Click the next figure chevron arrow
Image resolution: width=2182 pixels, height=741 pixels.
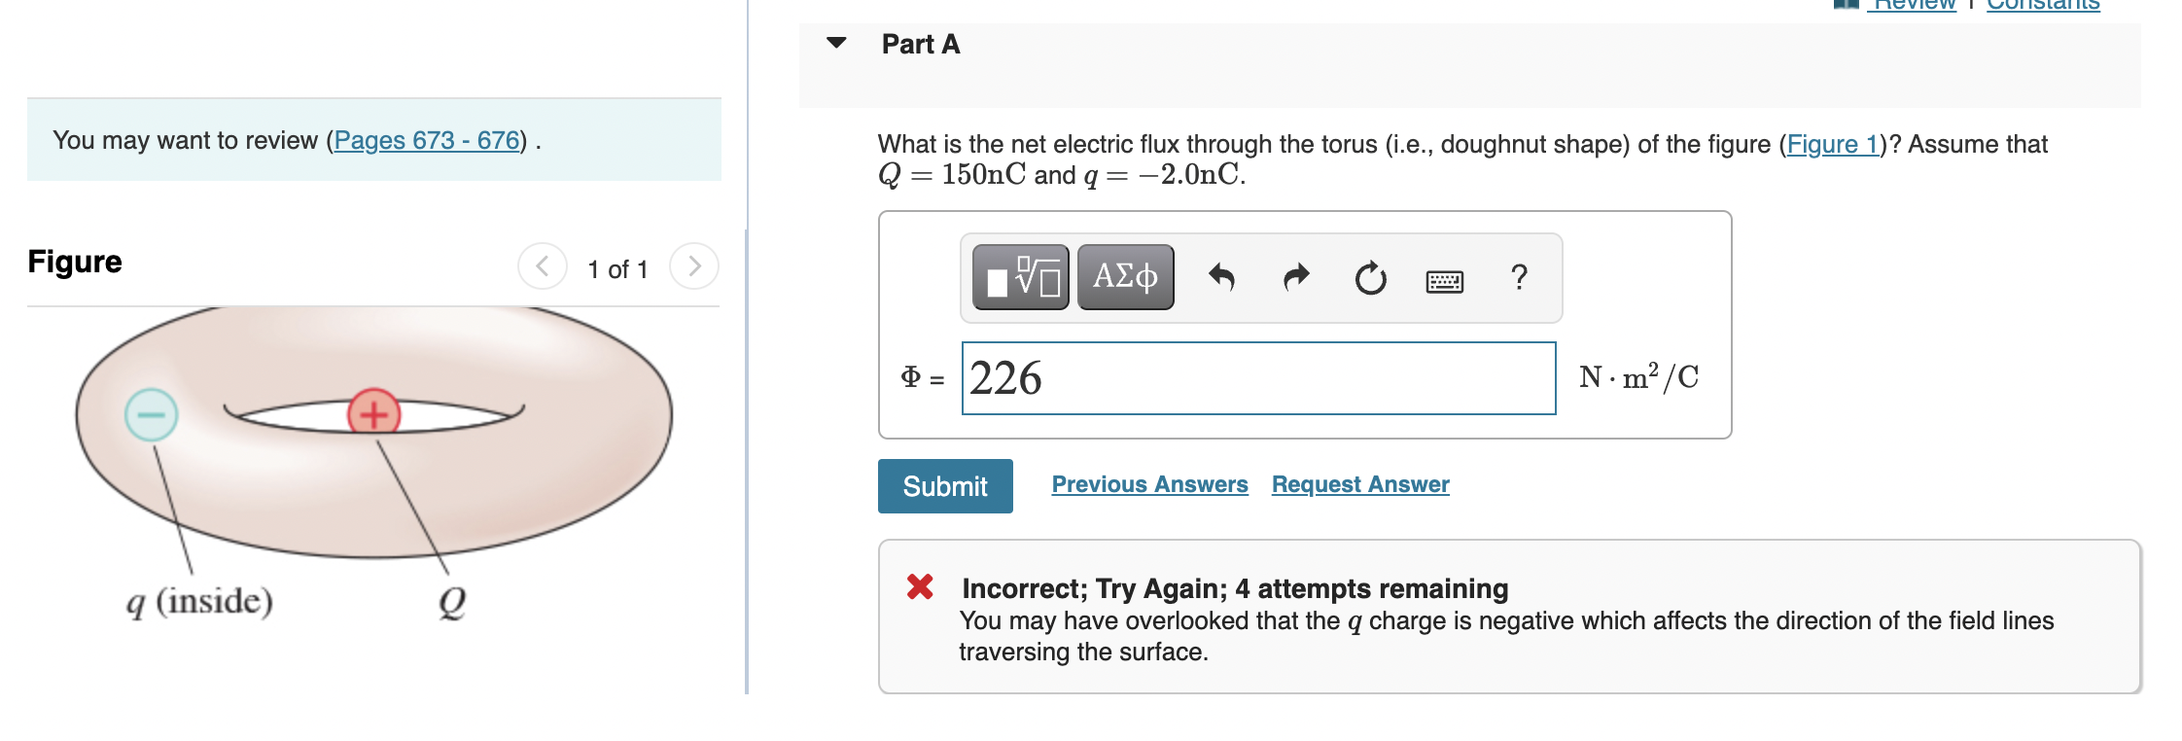(693, 266)
